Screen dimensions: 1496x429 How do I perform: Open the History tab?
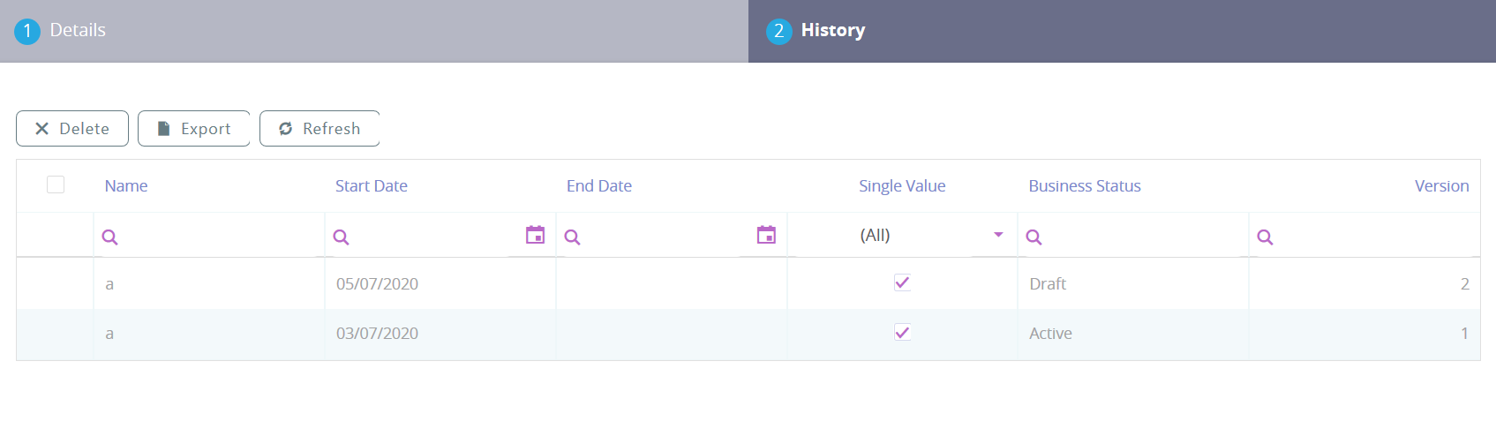832,31
